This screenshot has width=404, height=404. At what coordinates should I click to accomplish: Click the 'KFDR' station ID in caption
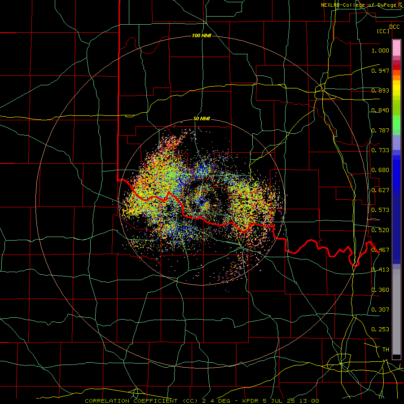pos(250,401)
